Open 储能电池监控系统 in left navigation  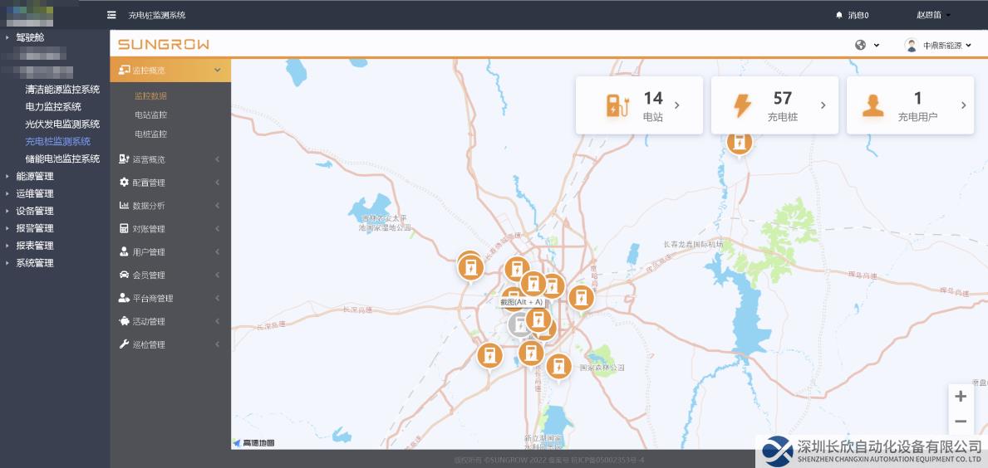[62, 158]
